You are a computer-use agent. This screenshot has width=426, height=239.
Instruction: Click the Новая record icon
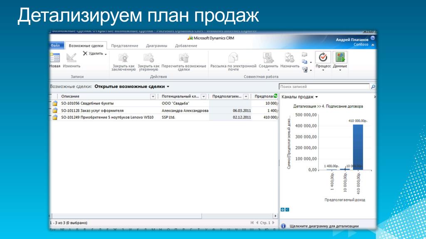tap(54, 58)
